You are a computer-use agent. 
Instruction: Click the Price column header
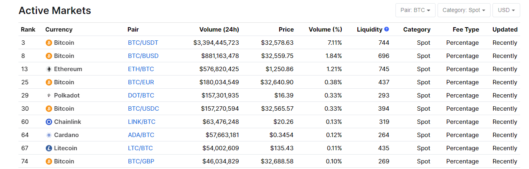[x=286, y=30]
